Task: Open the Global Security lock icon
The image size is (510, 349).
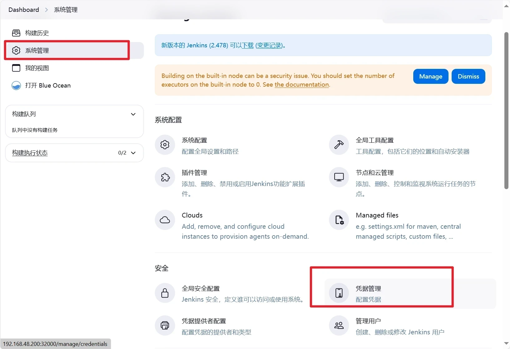Action: point(165,293)
